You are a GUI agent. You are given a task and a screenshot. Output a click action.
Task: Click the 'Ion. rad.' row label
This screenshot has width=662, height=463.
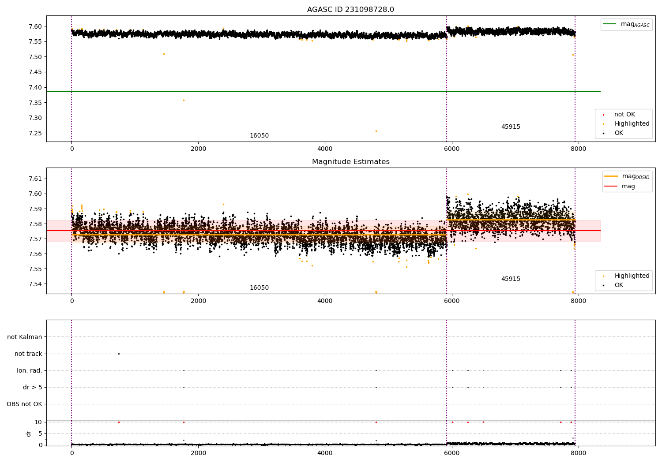pyautogui.click(x=30, y=370)
